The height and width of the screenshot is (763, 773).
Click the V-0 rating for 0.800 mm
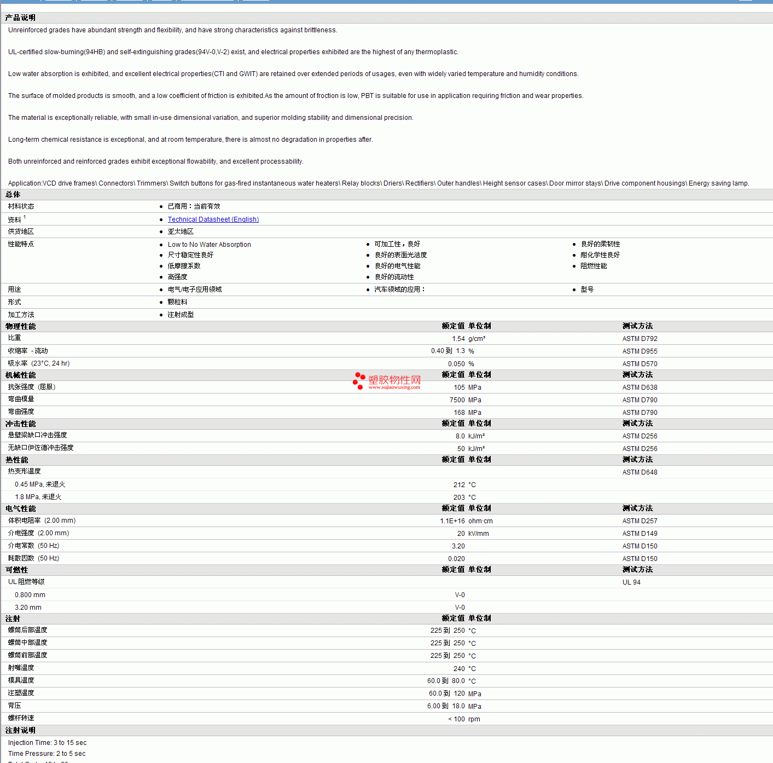pos(460,595)
